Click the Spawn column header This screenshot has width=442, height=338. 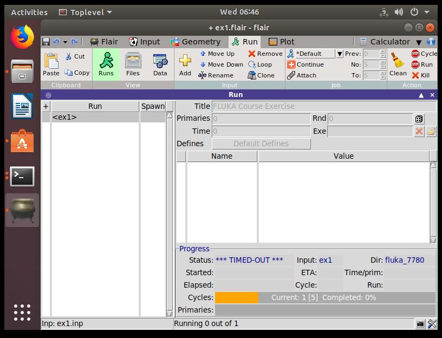tap(153, 106)
